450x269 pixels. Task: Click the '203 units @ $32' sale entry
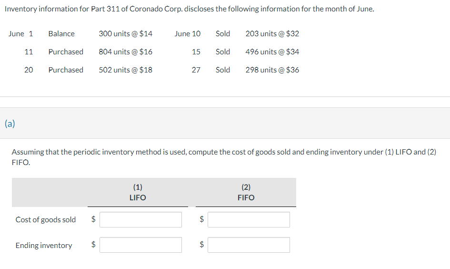(272, 33)
